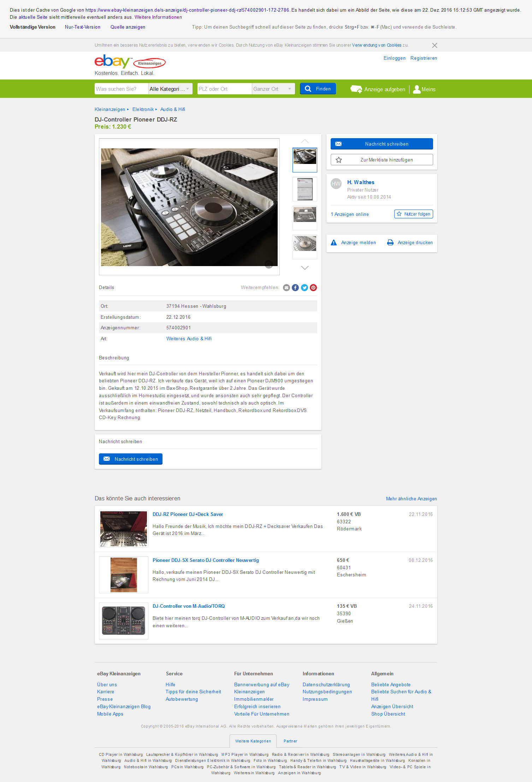Click Mehr ähnliche Anzeigen link
This screenshot has width=532, height=782.
click(x=412, y=499)
